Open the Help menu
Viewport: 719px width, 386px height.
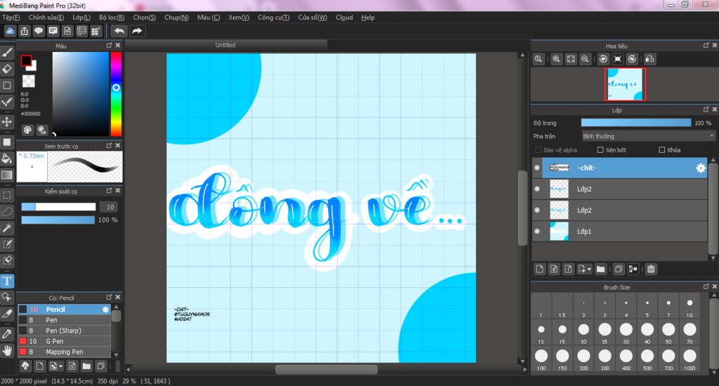[x=368, y=18]
